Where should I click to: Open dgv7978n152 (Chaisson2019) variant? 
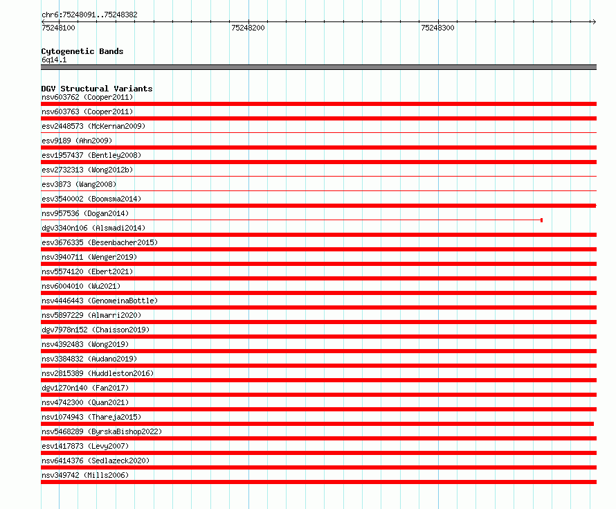(x=96, y=330)
